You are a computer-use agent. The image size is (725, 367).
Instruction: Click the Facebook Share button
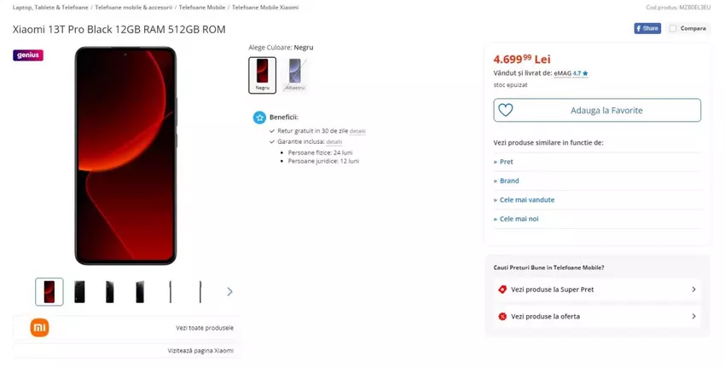648,28
